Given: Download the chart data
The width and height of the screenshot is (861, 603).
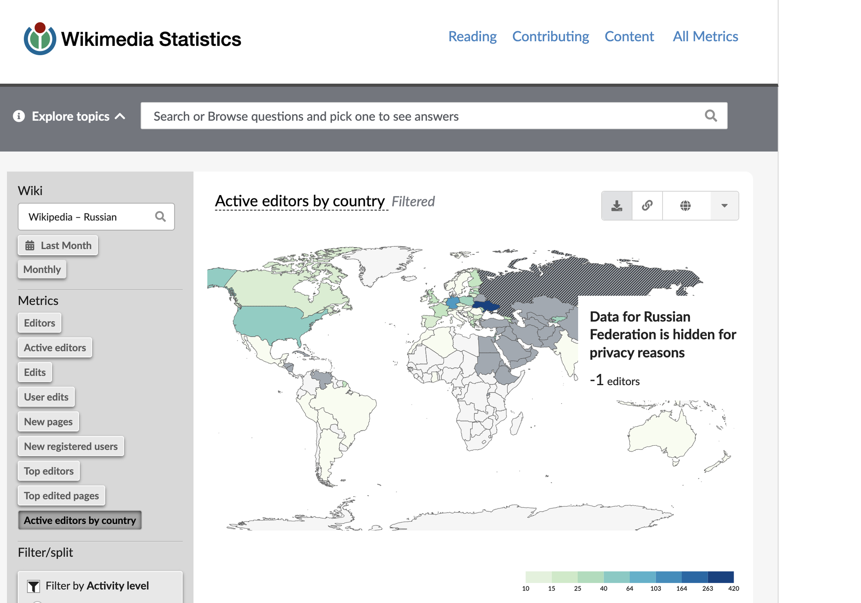Looking at the screenshot, I should (617, 206).
